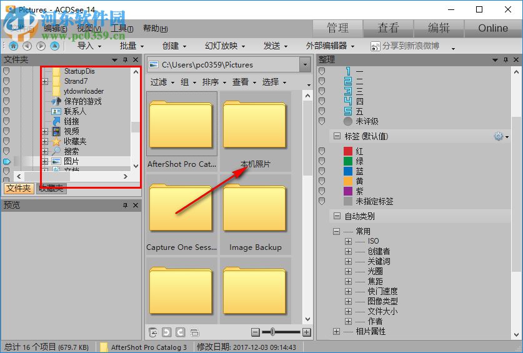The width and height of the screenshot is (523, 353).
Task: Expand the 快门速度 category
Action: click(x=348, y=291)
